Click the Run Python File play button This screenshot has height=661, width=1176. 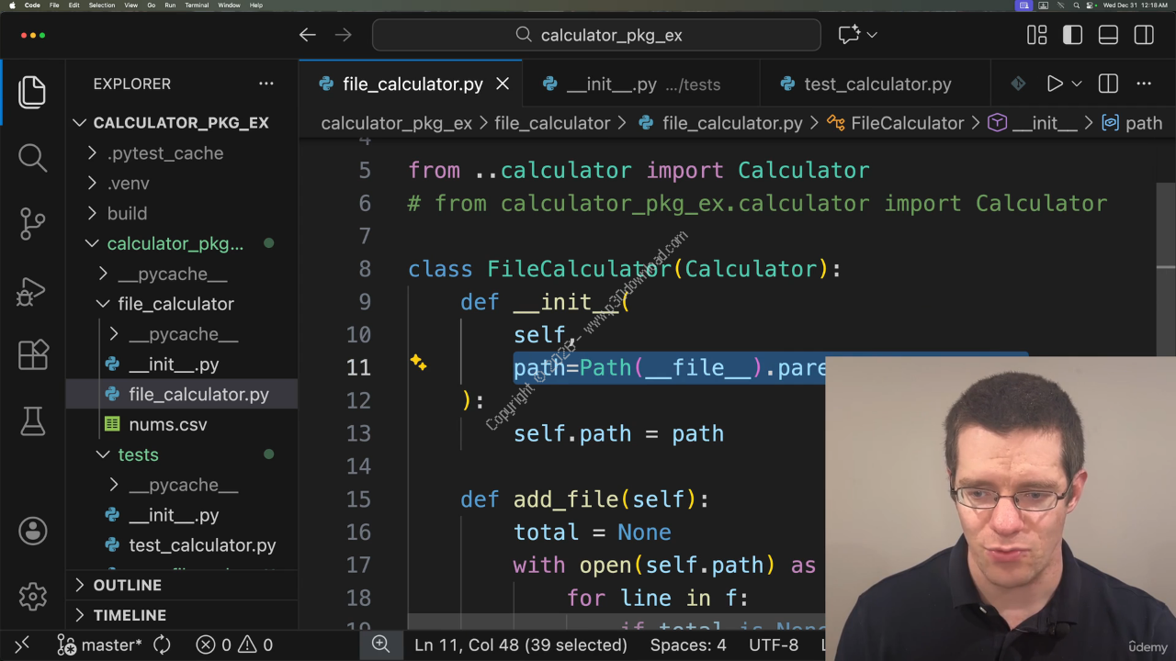1054,84
